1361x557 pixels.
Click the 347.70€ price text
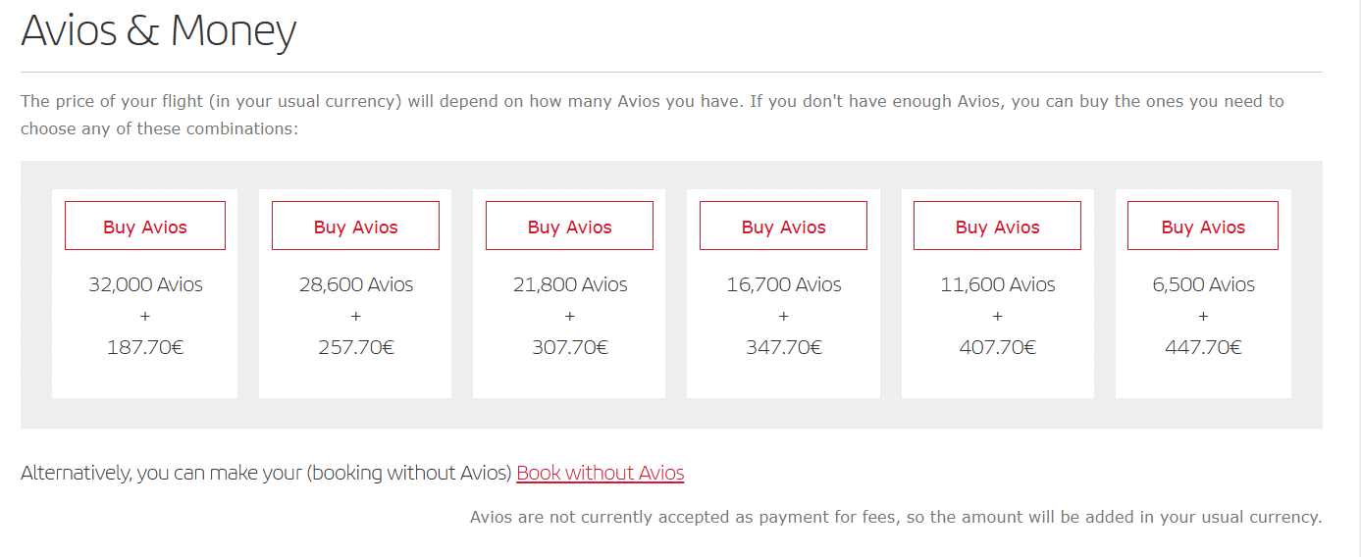[x=784, y=347]
